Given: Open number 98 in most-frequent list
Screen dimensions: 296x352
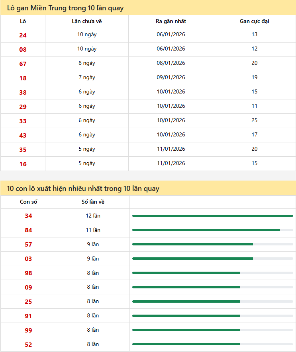Looking at the screenshot, I should coord(28,273).
